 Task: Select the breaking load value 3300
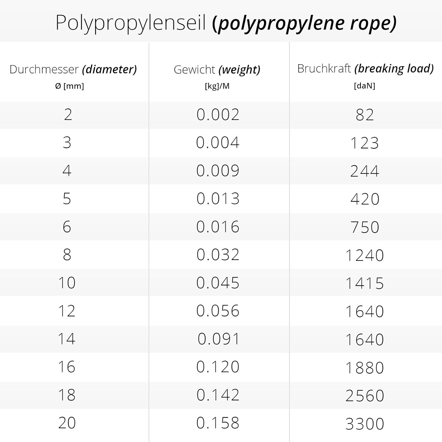click(x=365, y=424)
